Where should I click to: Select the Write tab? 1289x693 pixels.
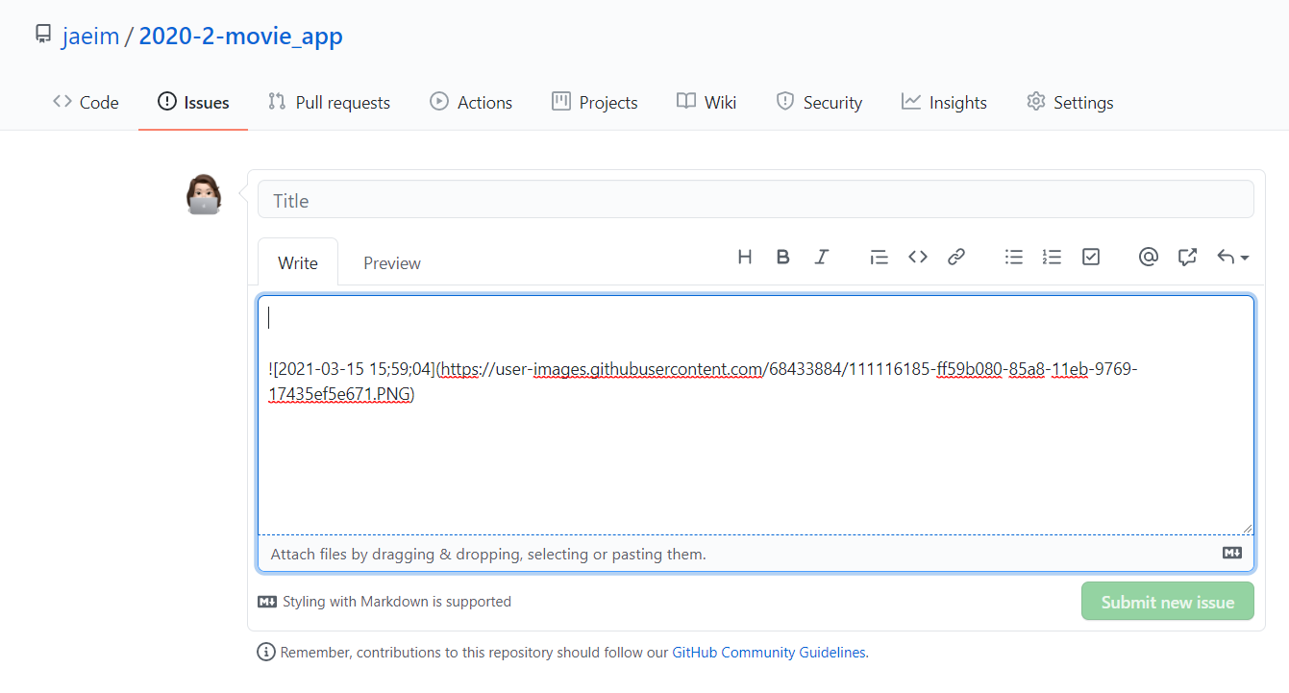coord(298,262)
